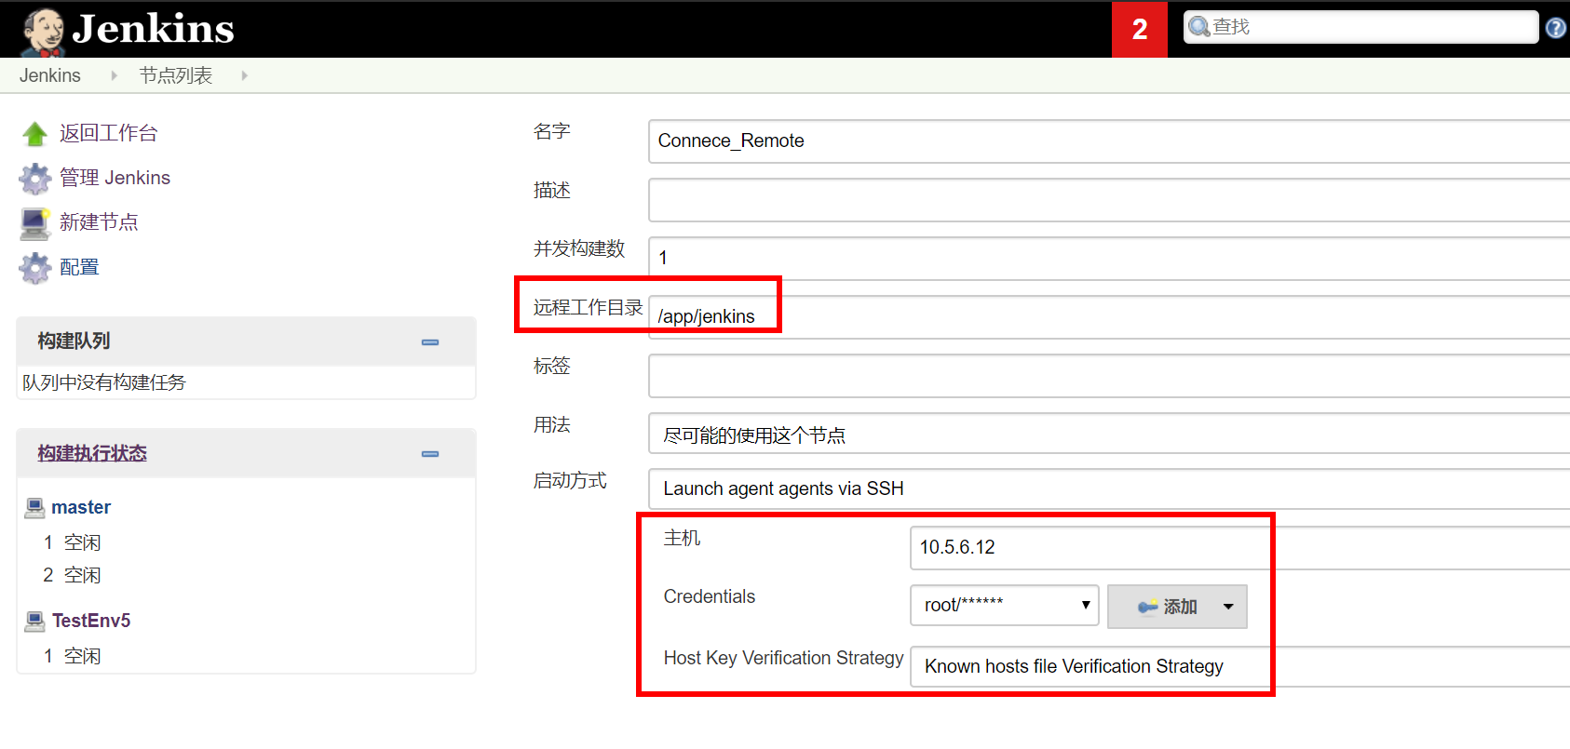Focus the 查找 search box
1570x749 pixels.
coord(1361,27)
